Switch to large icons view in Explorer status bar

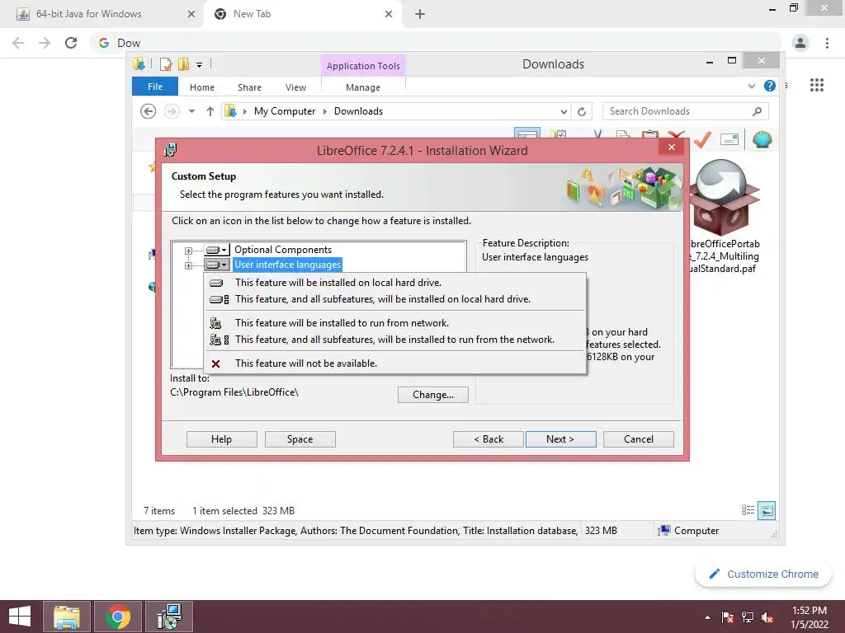point(767,510)
